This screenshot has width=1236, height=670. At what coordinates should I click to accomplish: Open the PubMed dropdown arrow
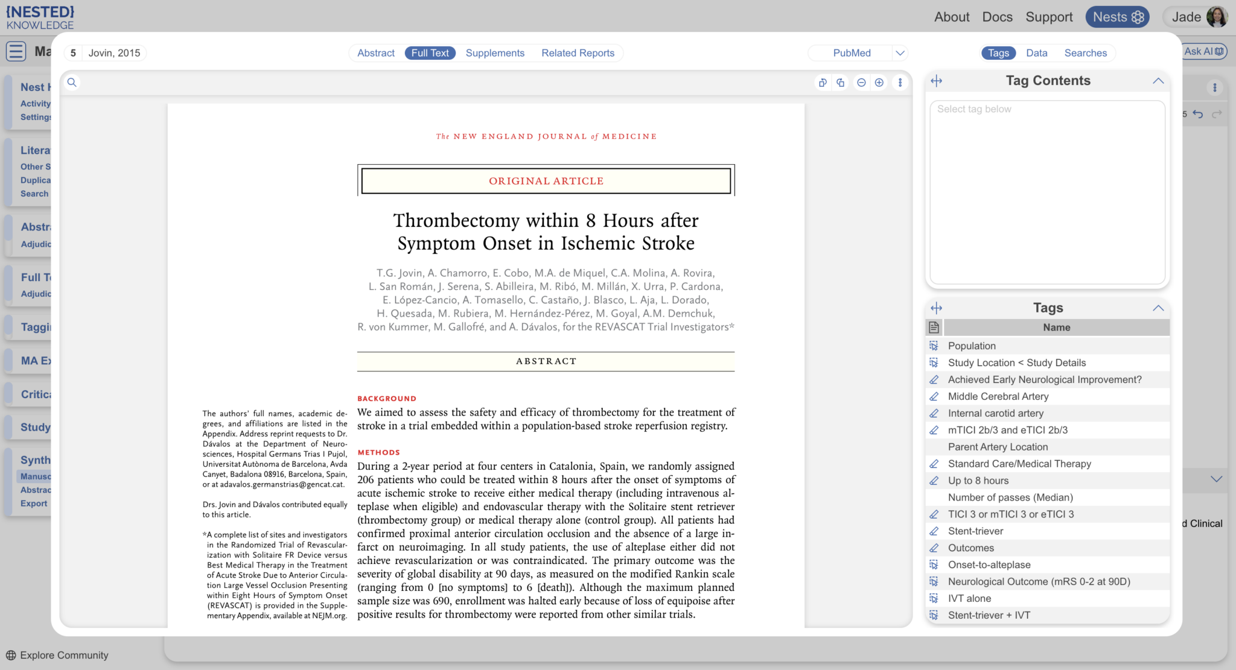pos(900,53)
